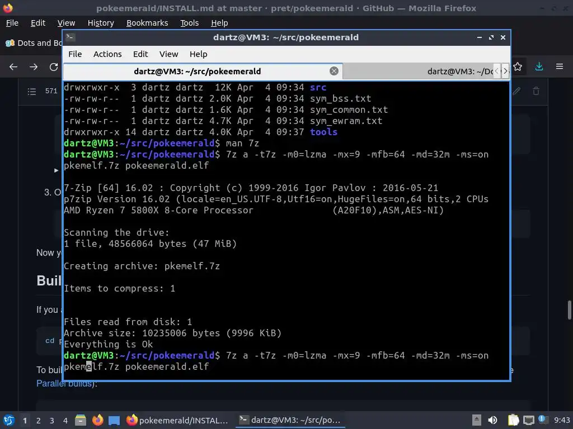Launch Firefox from taskbar quick launcher

(x=97, y=420)
